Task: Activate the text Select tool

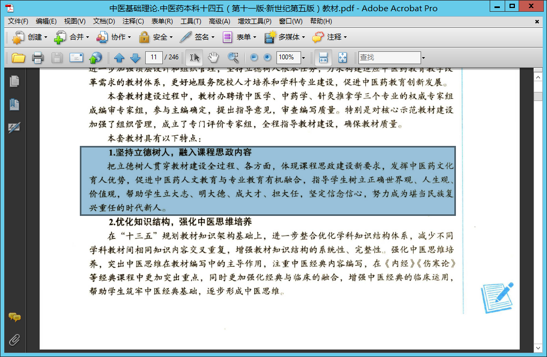Action: [x=194, y=58]
